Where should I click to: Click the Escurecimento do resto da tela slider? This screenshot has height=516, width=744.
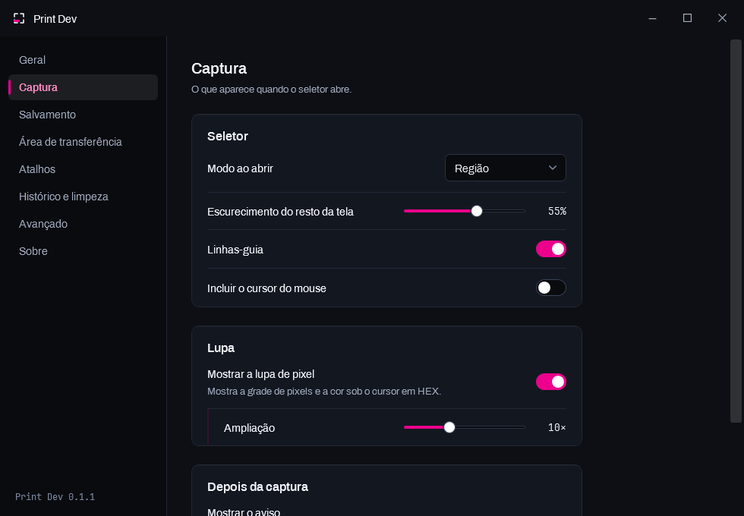[464, 211]
